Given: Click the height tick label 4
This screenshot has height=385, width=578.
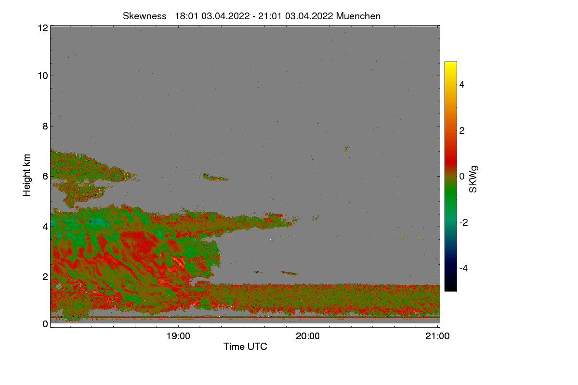Looking at the screenshot, I should click(x=45, y=226).
